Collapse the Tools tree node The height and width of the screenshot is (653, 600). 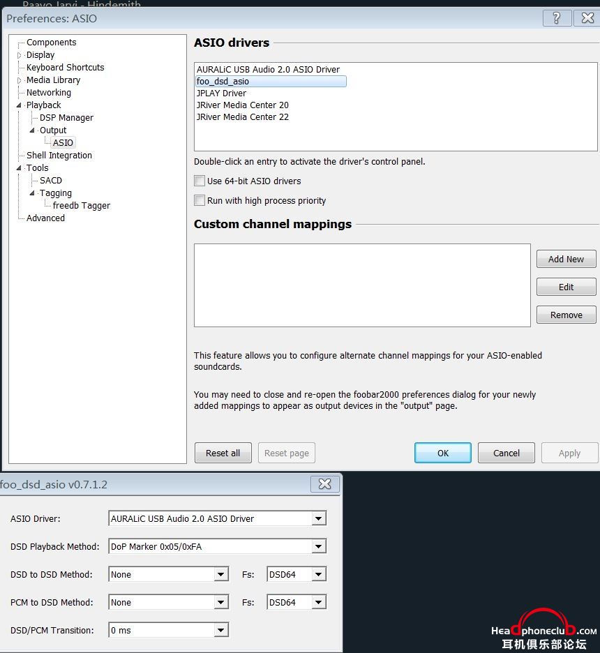coord(19,168)
